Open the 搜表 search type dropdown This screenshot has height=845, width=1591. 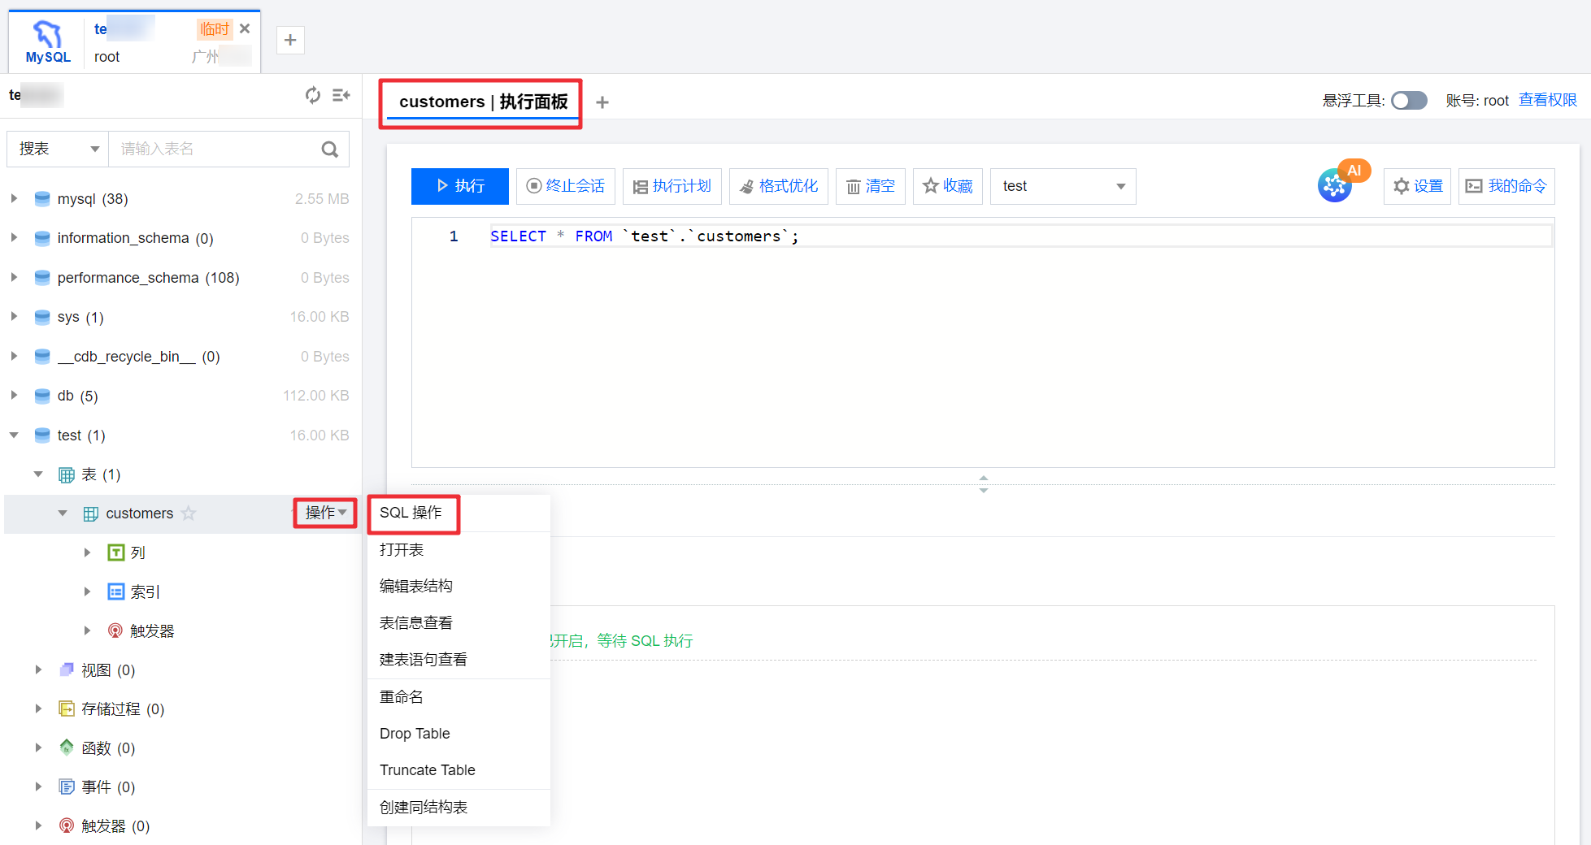pos(59,149)
